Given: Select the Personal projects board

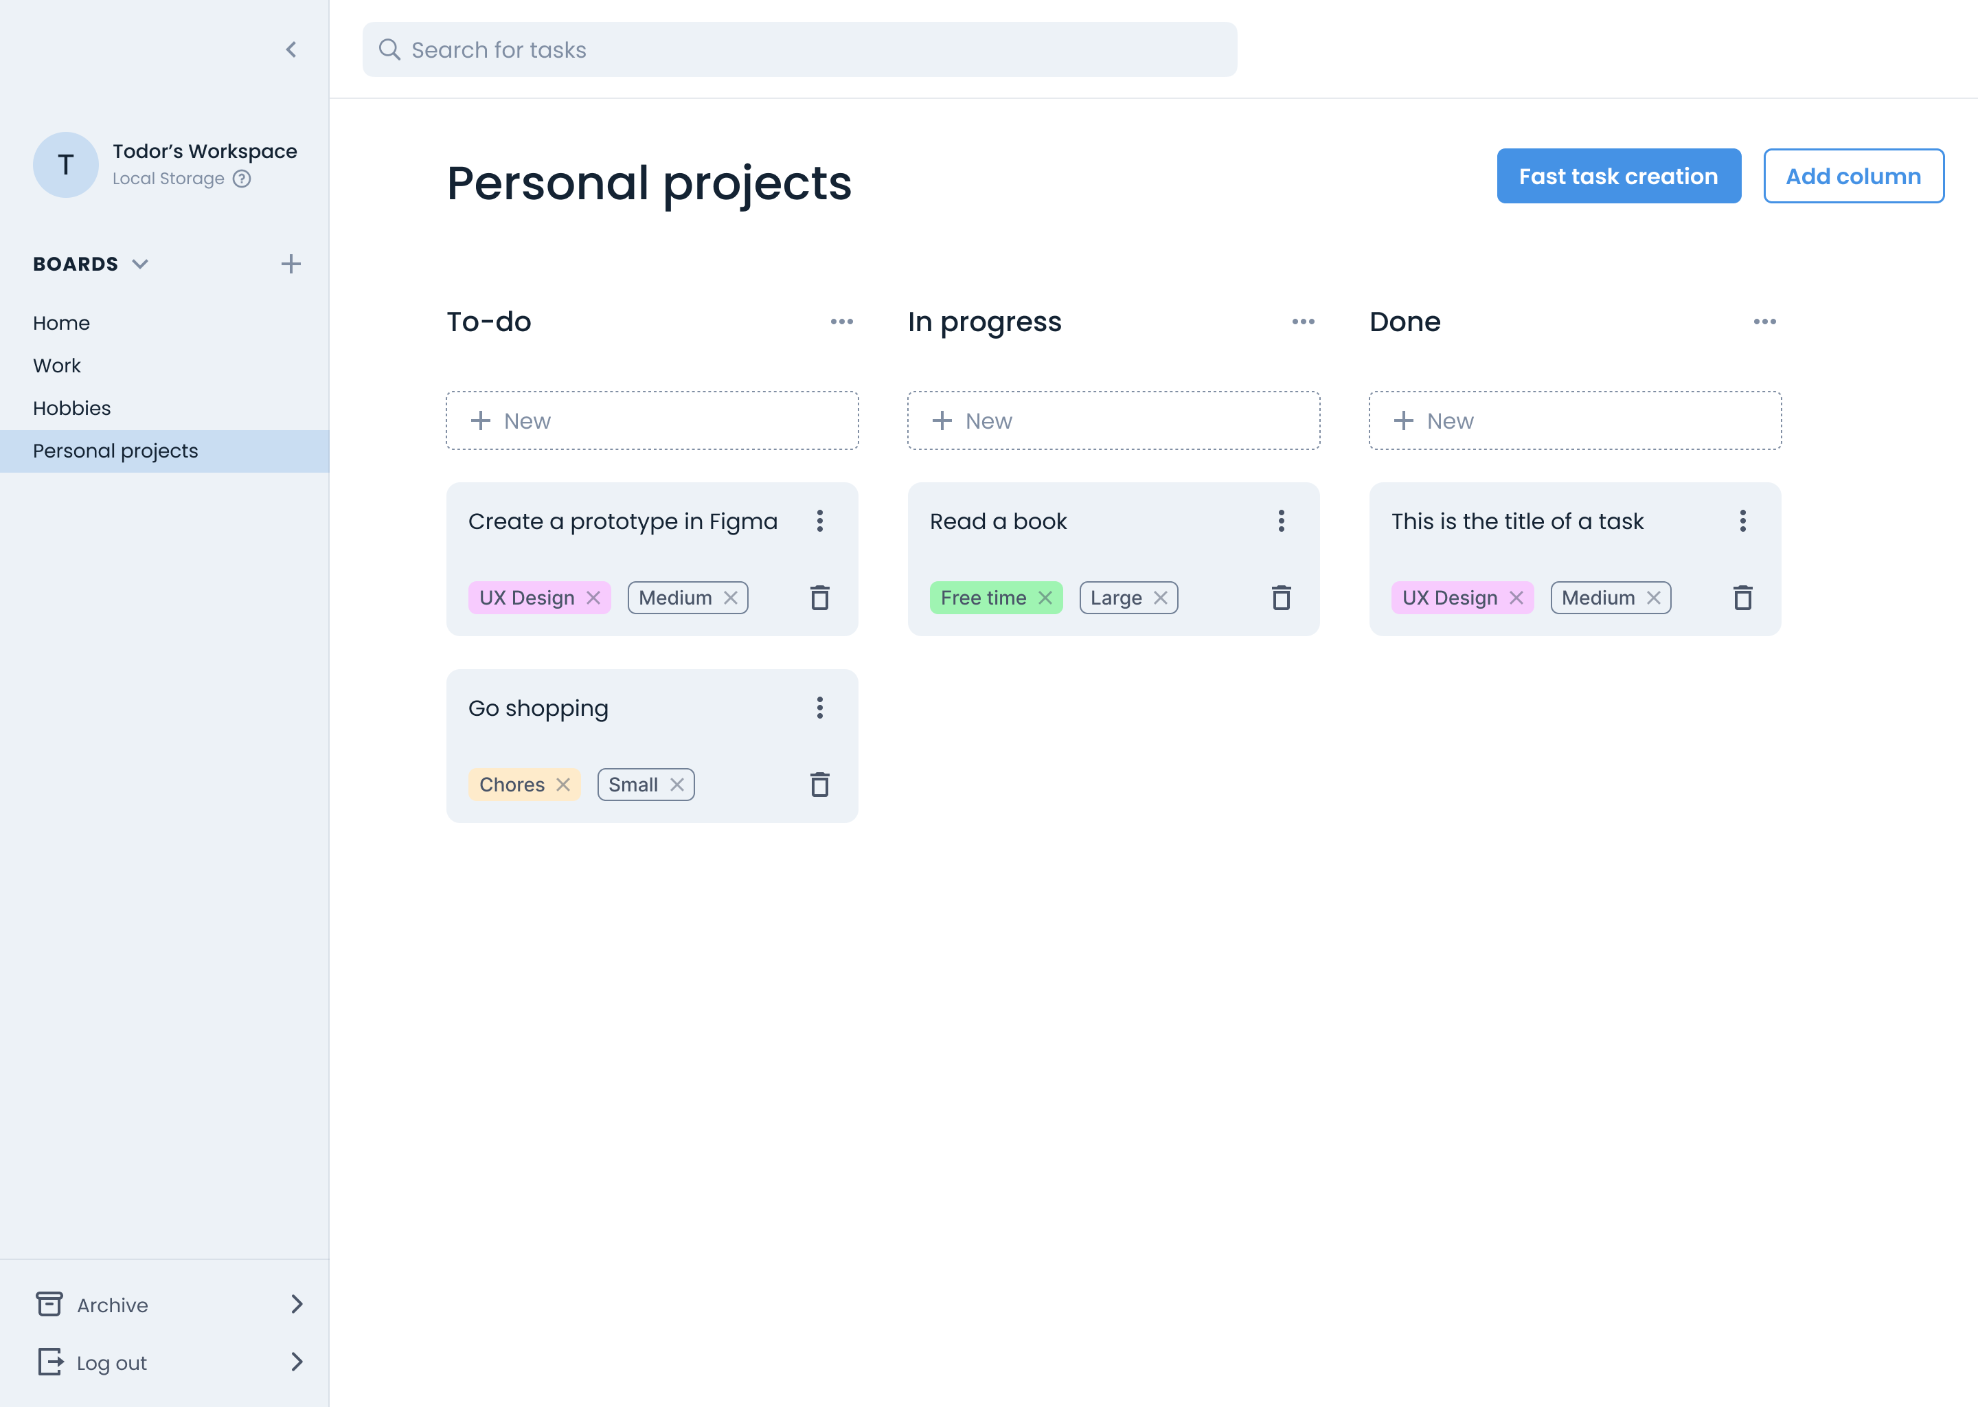Looking at the screenshot, I should click(x=165, y=451).
